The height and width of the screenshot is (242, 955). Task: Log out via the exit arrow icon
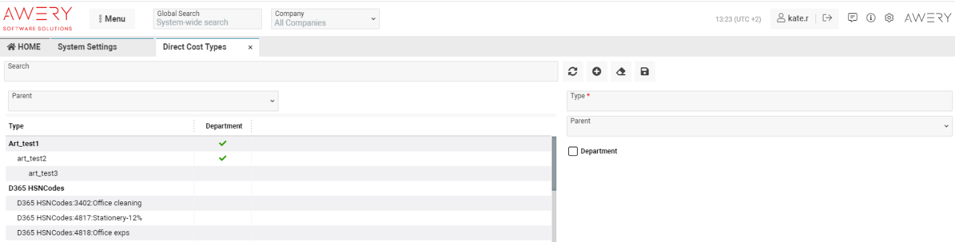pyautogui.click(x=827, y=18)
